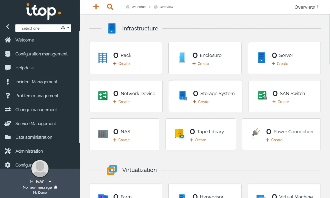Click the Power Connection plug icon
This screenshot has height=198, width=330.
point(256,133)
